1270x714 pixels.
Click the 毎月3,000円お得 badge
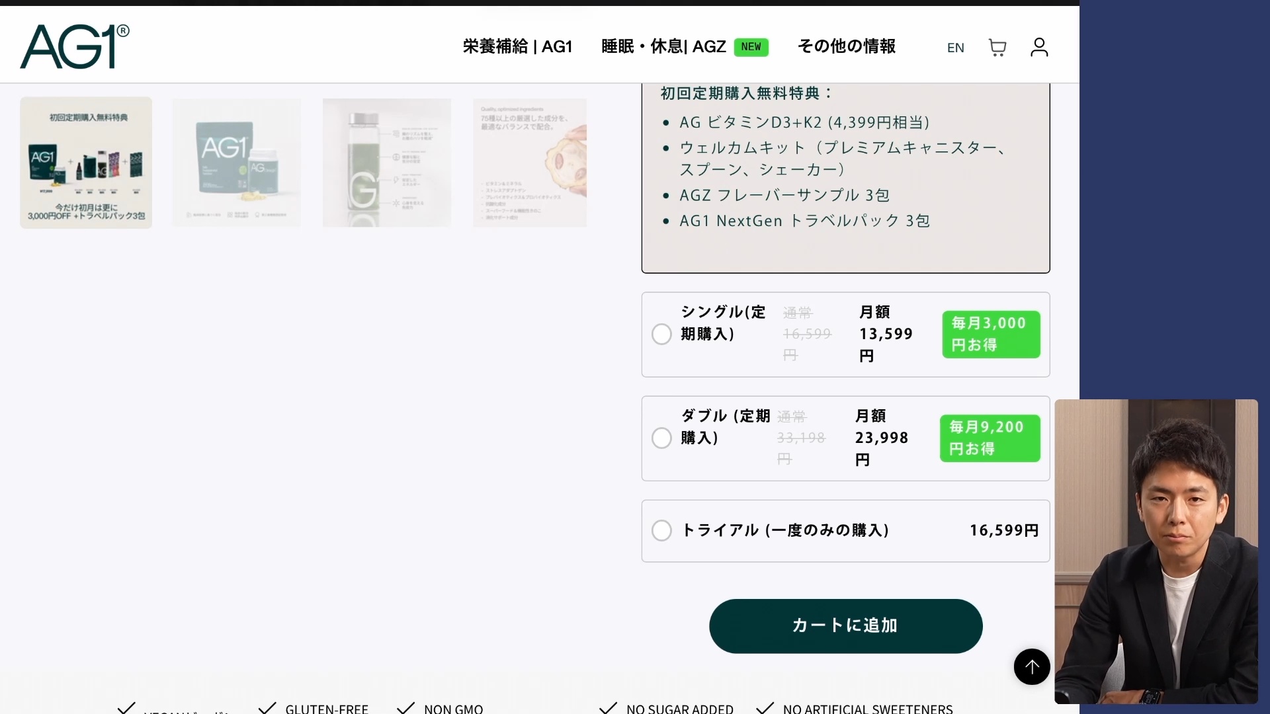point(991,334)
